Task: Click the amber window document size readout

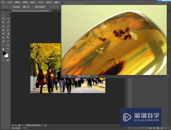Action: click(x=83, y=76)
